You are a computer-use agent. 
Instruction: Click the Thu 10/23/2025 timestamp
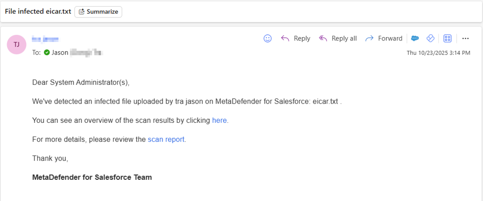[x=438, y=53]
